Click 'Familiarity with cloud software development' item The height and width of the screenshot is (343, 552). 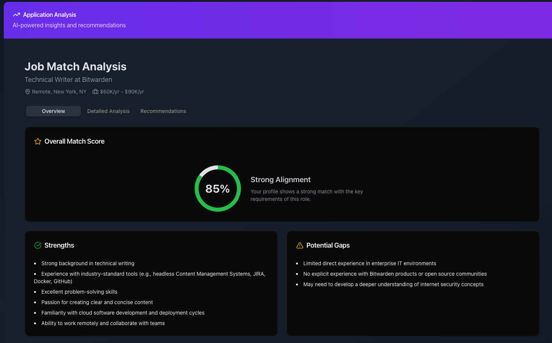click(123, 313)
